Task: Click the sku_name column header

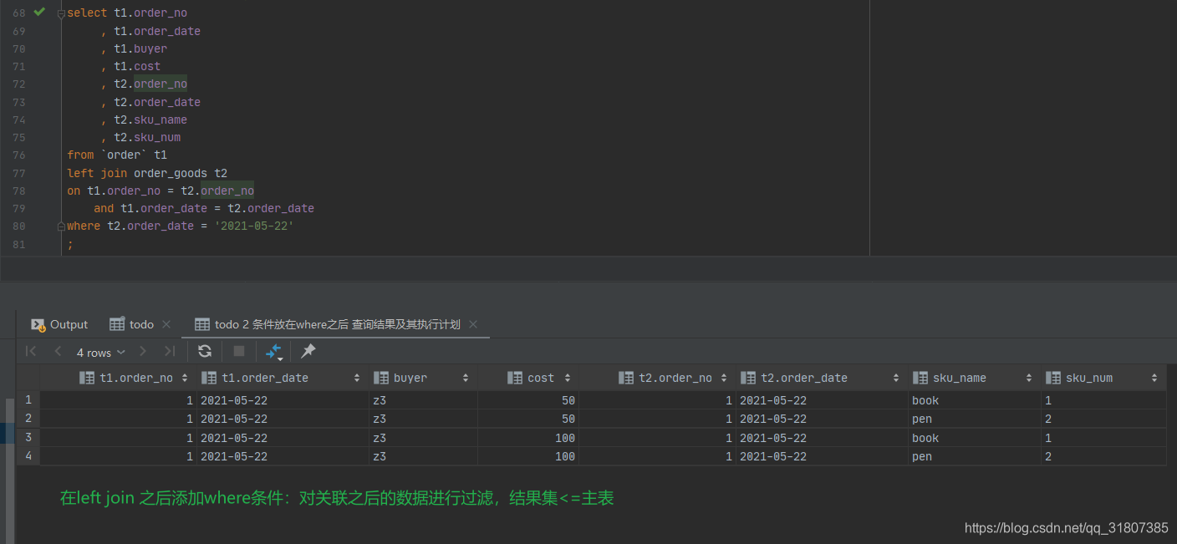Action: (975, 378)
